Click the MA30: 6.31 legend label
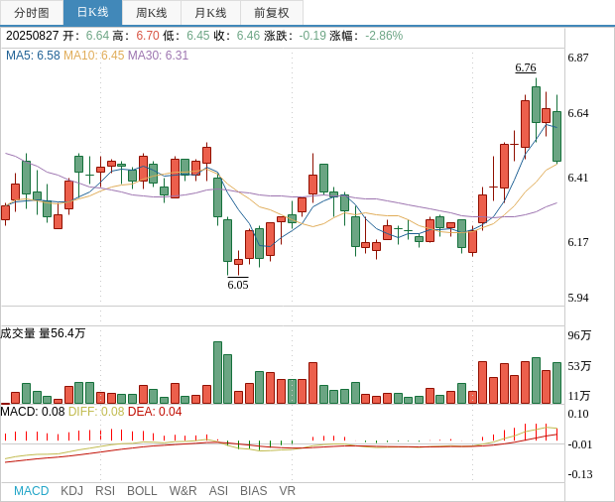This screenshot has width=615, height=502. [158, 56]
